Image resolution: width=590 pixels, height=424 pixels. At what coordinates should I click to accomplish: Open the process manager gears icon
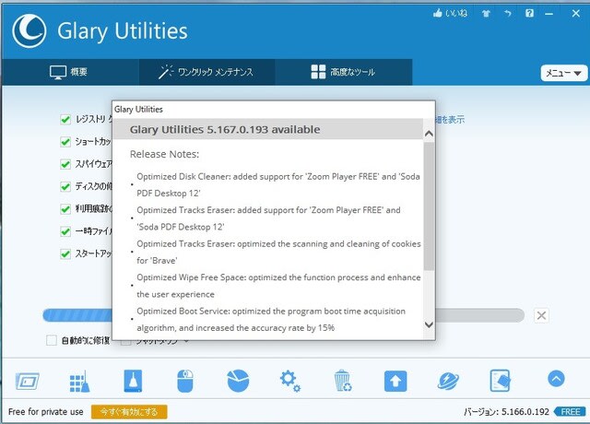point(290,381)
